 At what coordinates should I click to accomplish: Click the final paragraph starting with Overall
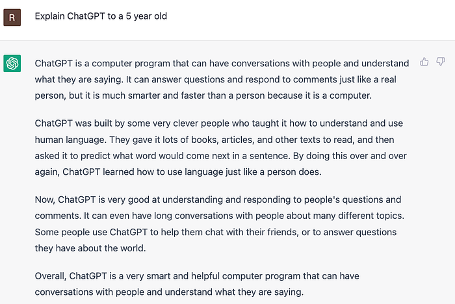point(197,284)
